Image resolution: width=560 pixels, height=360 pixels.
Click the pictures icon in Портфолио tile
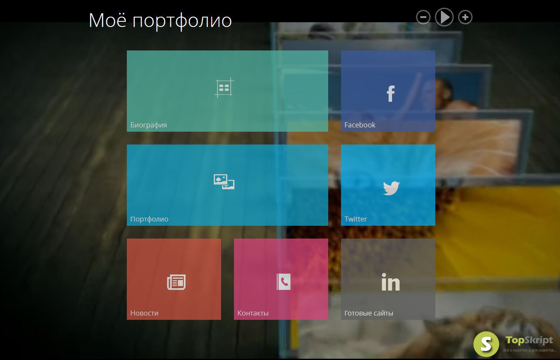pyautogui.click(x=224, y=182)
